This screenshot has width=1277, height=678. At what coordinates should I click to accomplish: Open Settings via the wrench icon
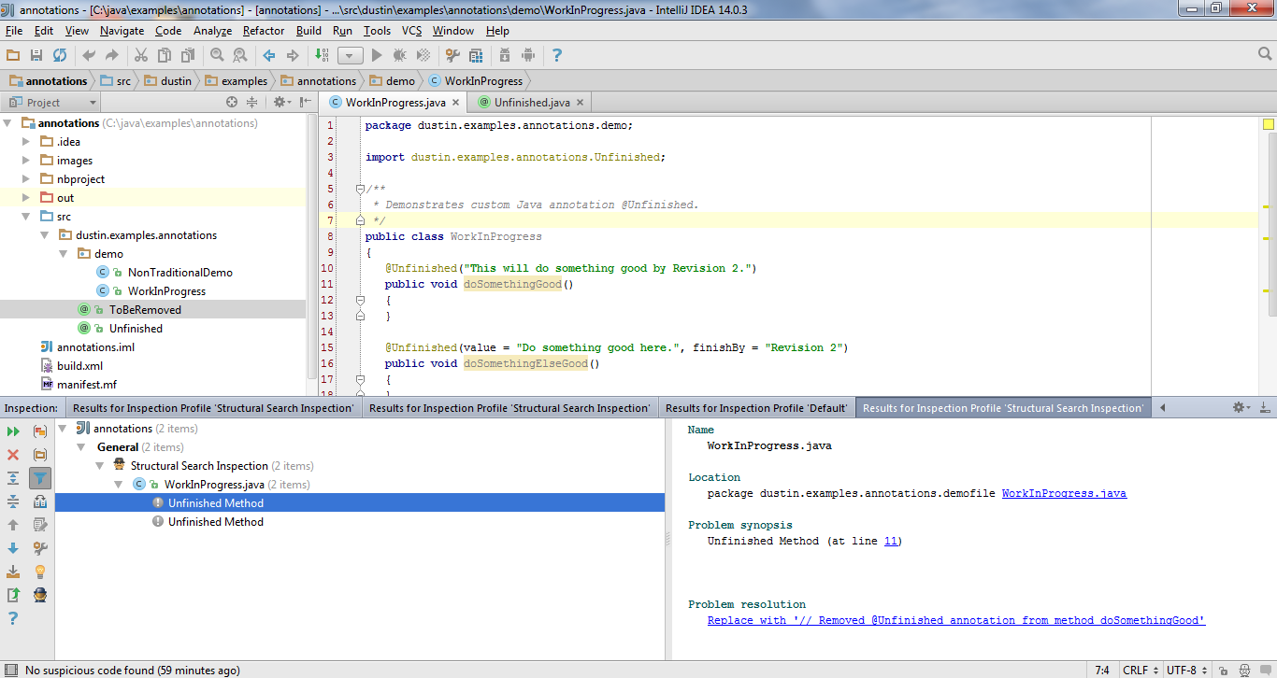pos(452,56)
